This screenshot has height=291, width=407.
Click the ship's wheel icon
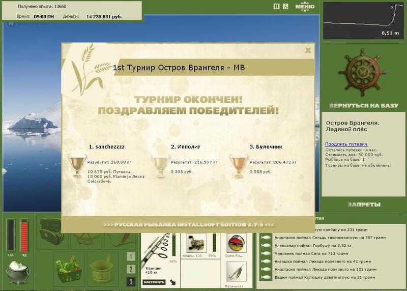(x=363, y=73)
